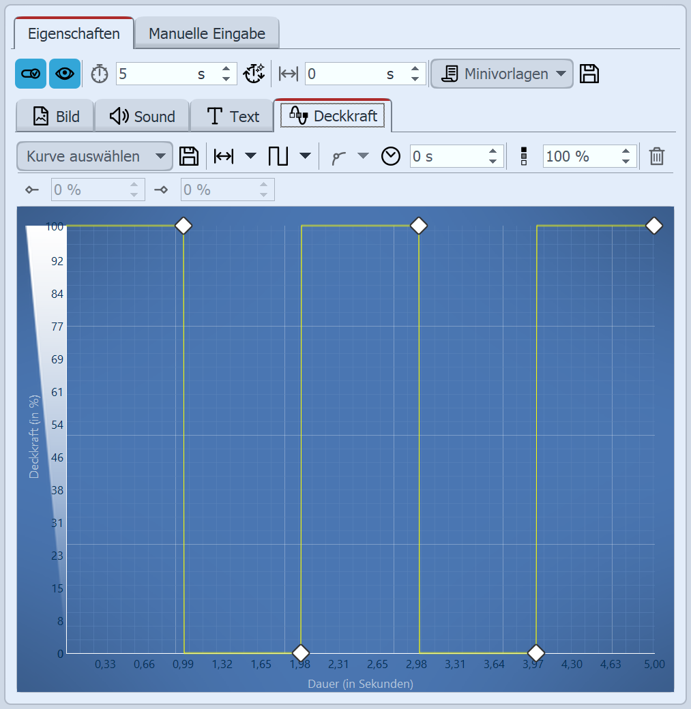Click the square wave curve shape icon
691x709 pixels.
click(278, 156)
